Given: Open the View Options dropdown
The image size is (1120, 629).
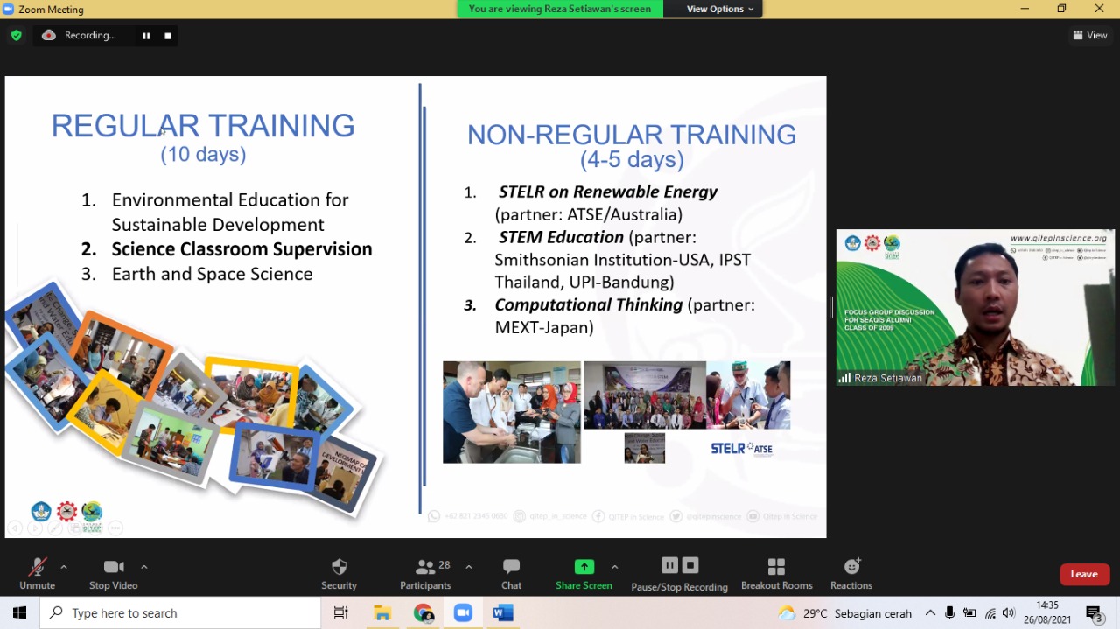Looking at the screenshot, I should 719,9.
